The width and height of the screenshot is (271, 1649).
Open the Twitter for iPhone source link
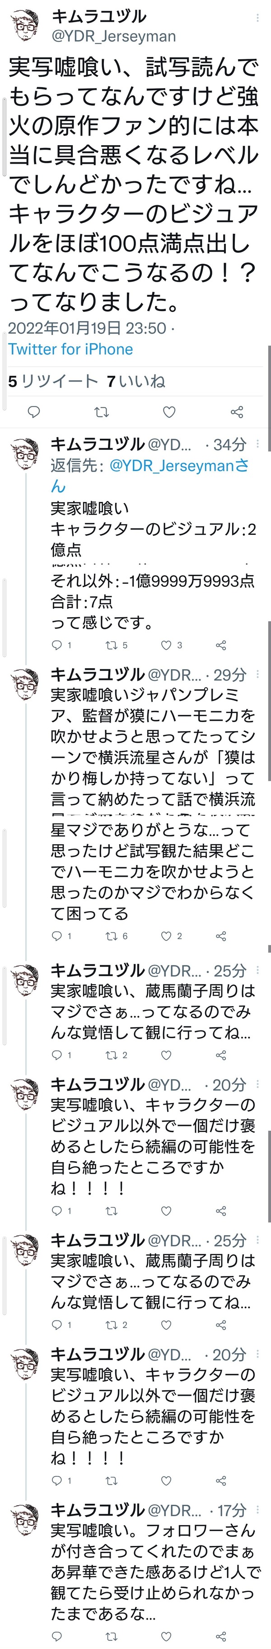pyautogui.click(x=70, y=349)
